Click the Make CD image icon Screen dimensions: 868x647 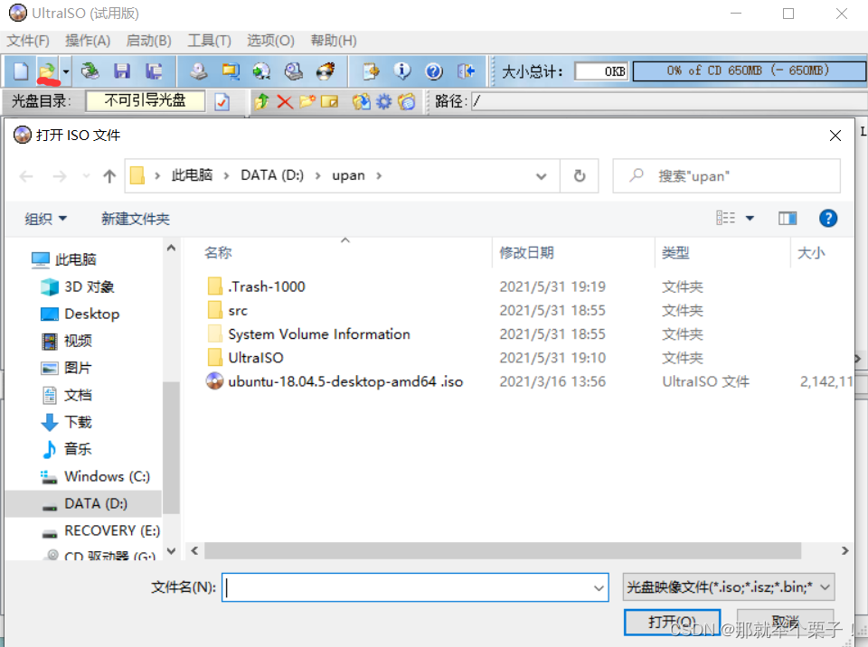coord(199,70)
